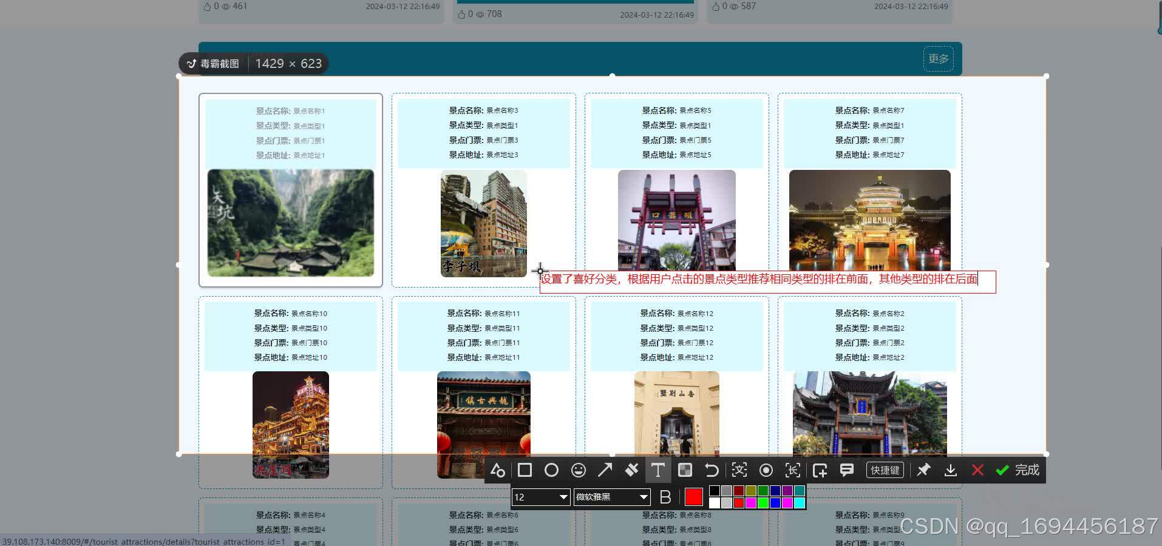Select the arrow drawing tool
Viewport: 1162px width, 546px height.
(605, 470)
